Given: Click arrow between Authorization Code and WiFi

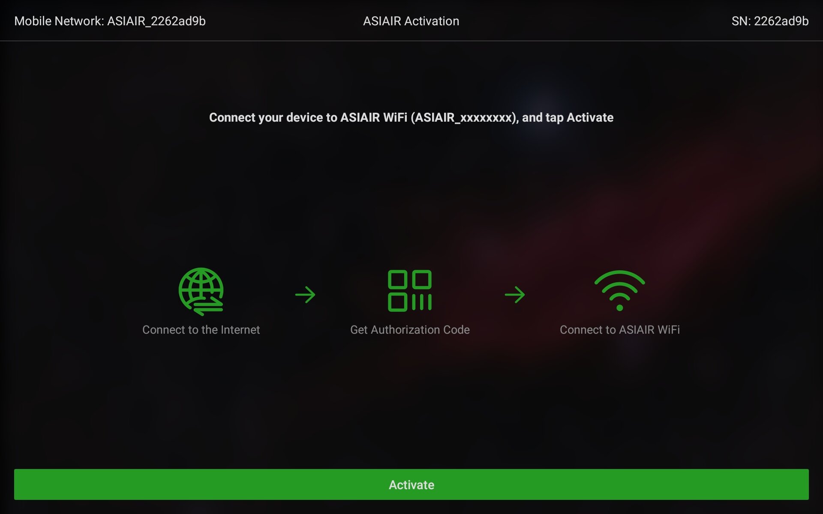Looking at the screenshot, I should [x=515, y=295].
